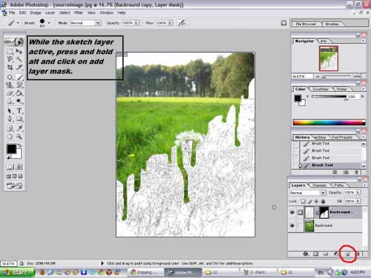The height and width of the screenshot is (278, 371).
Task: Toggle Lock transparent pixels
Action: click(x=303, y=201)
